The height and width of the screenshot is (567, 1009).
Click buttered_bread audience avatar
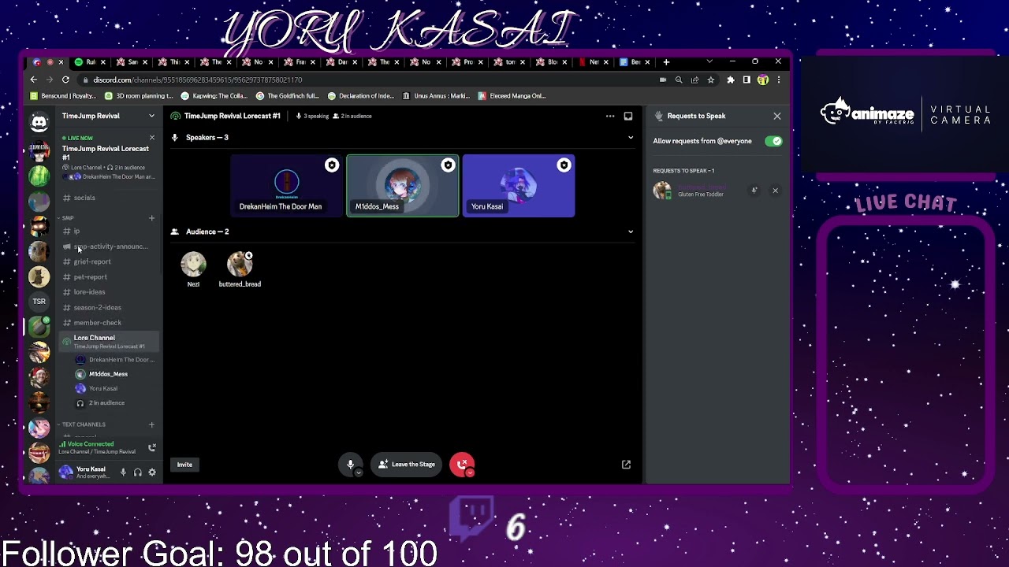[240, 264]
